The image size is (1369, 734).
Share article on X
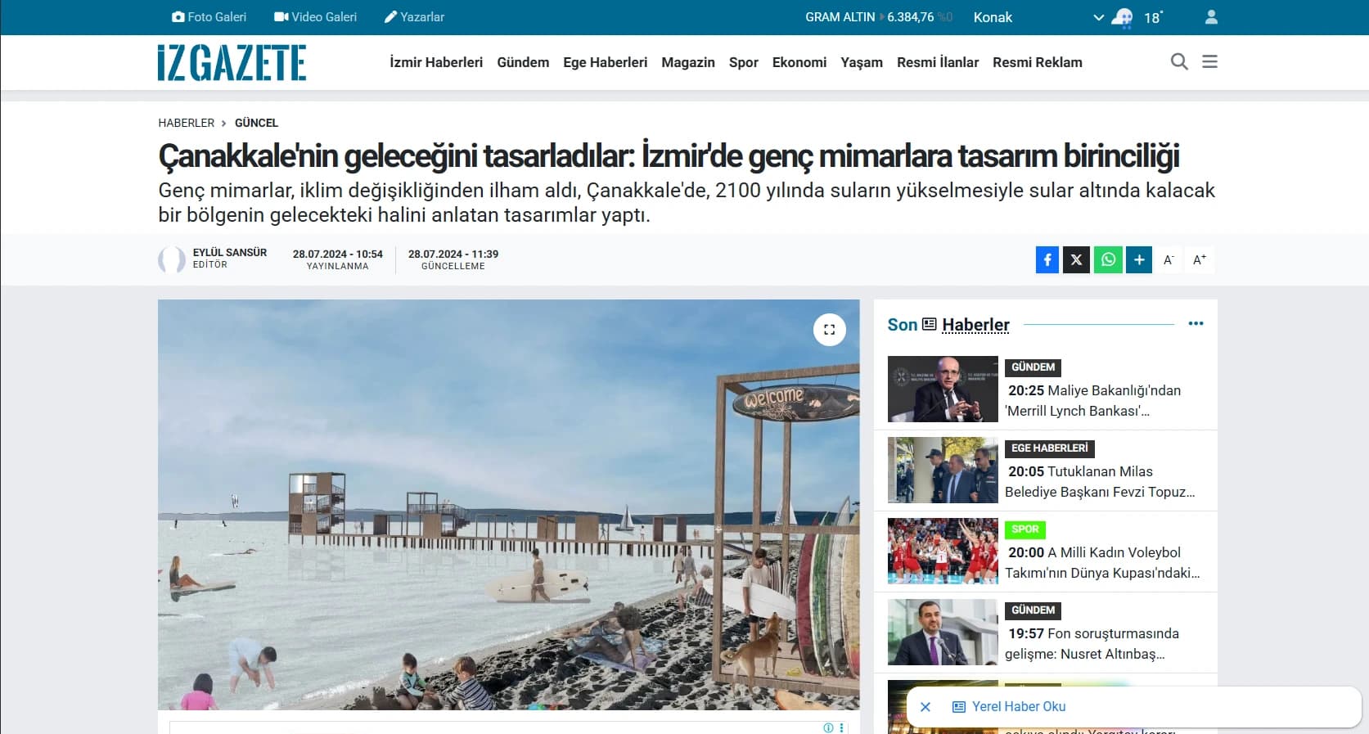(x=1077, y=259)
